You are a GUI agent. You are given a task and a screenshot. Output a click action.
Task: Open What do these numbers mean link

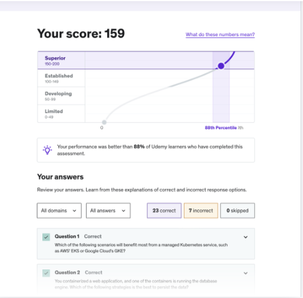pos(220,35)
